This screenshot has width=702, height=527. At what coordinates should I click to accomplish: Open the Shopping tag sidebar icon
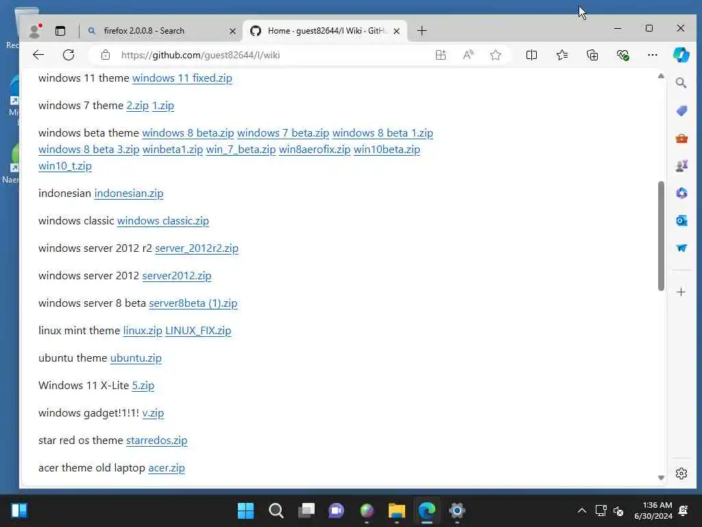pos(681,110)
